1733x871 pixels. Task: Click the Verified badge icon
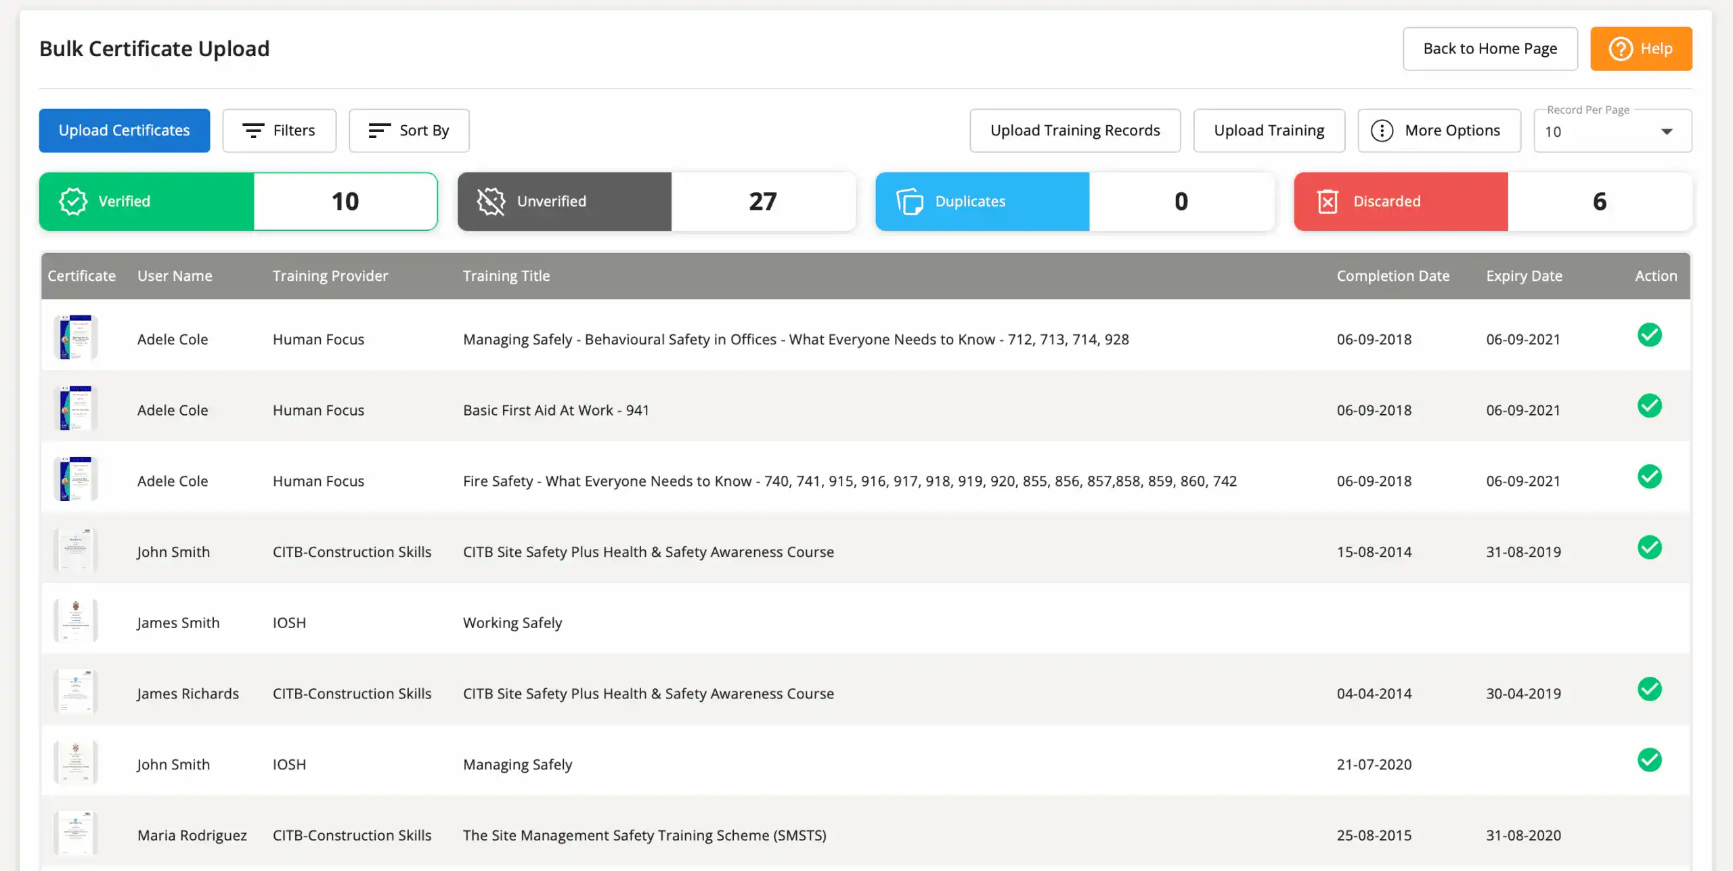73,200
